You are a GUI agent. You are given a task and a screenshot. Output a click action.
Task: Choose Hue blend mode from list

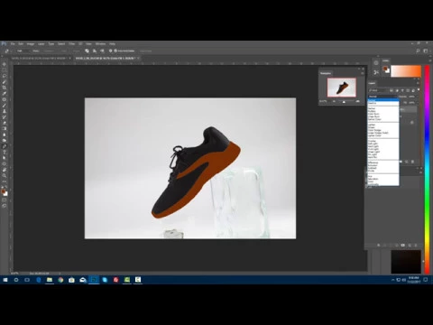pos(383,176)
